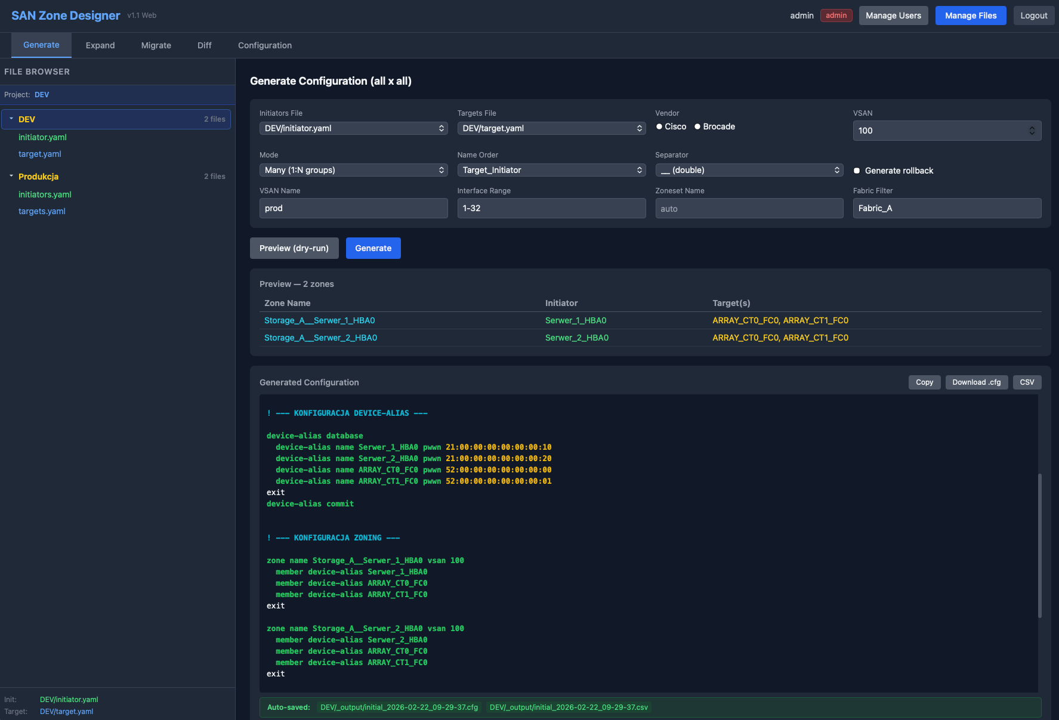This screenshot has height=720, width=1059.
Task: Open the Configuration tab
Action: pos(264,45)
